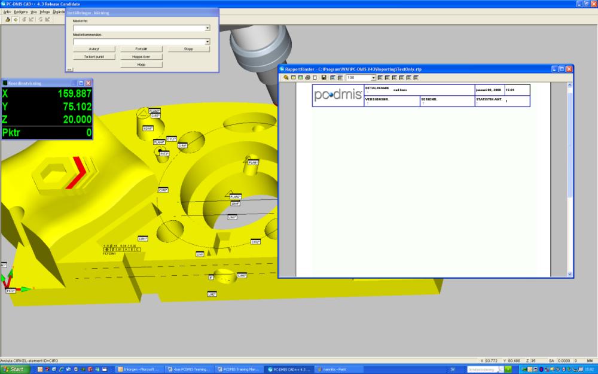Select the PLAN1 feature label in CAD view

(253, 163)
